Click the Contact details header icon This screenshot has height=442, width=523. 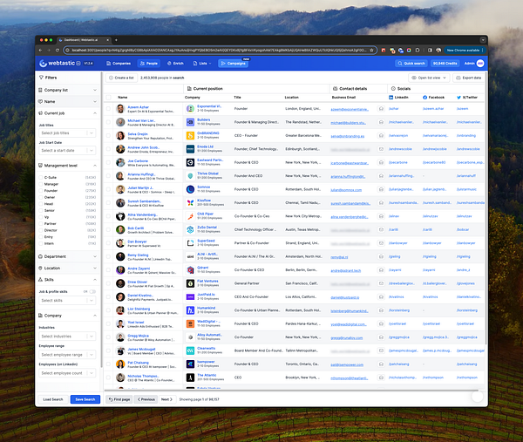click(336, 89)
